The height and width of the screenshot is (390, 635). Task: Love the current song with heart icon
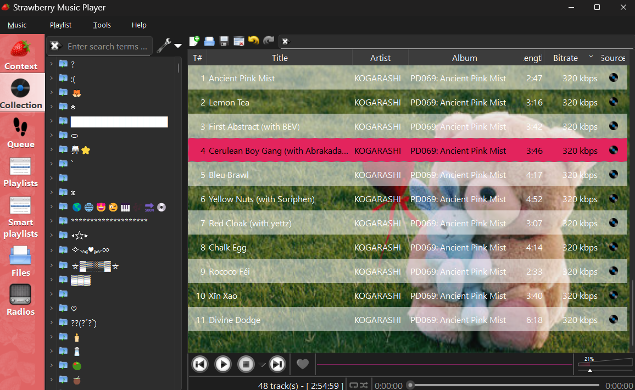pyautogui.click(x=303, y=364)
